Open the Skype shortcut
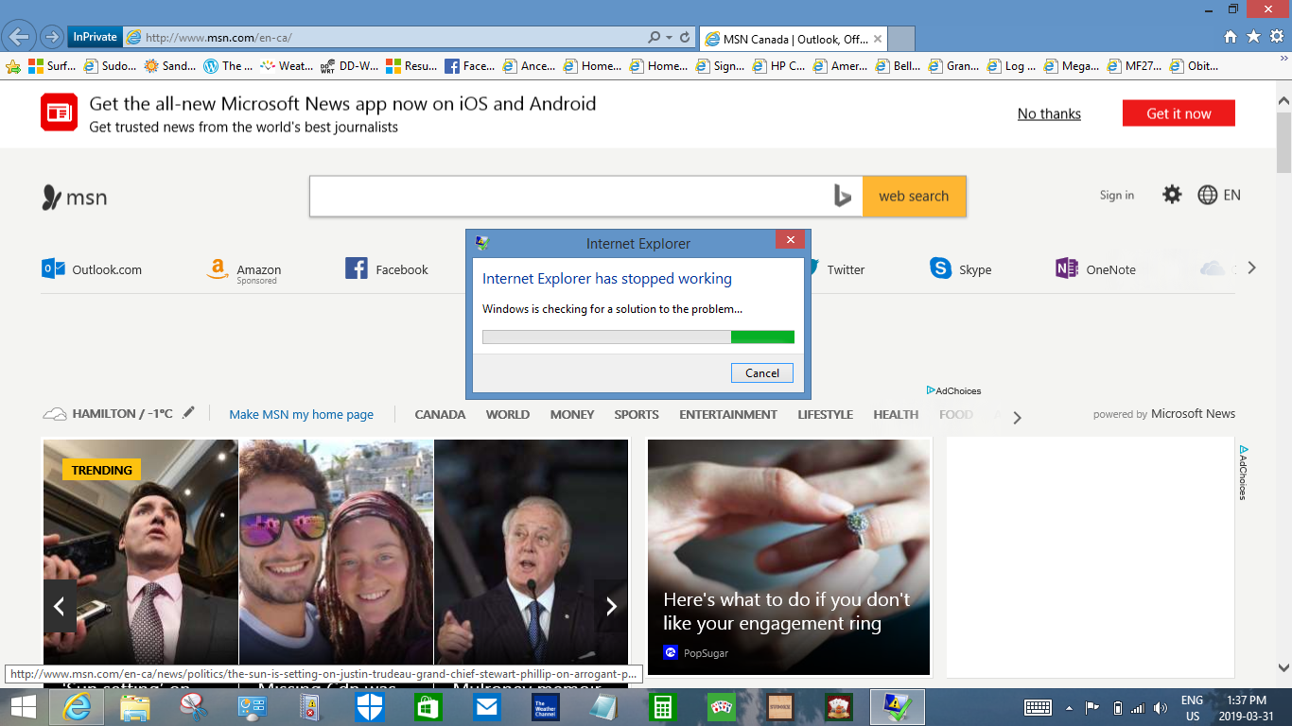 point(961,268)
